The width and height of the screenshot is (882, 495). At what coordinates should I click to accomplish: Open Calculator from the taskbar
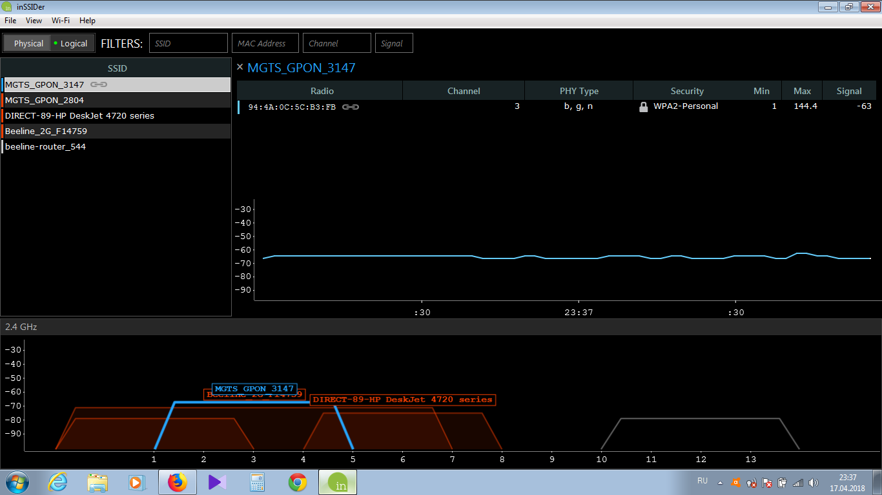(258, 482)
